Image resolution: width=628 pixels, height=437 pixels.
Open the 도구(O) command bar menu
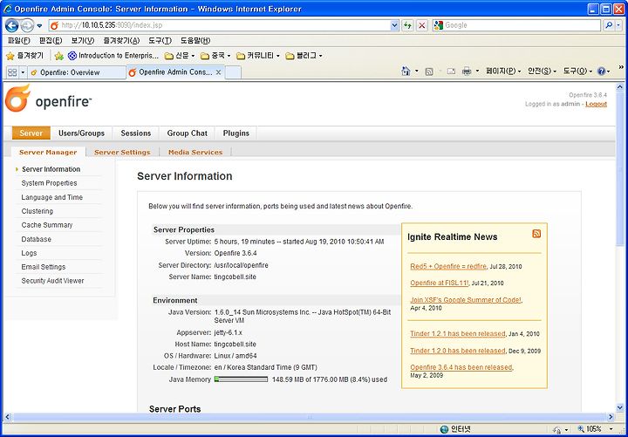coord(577,72)
